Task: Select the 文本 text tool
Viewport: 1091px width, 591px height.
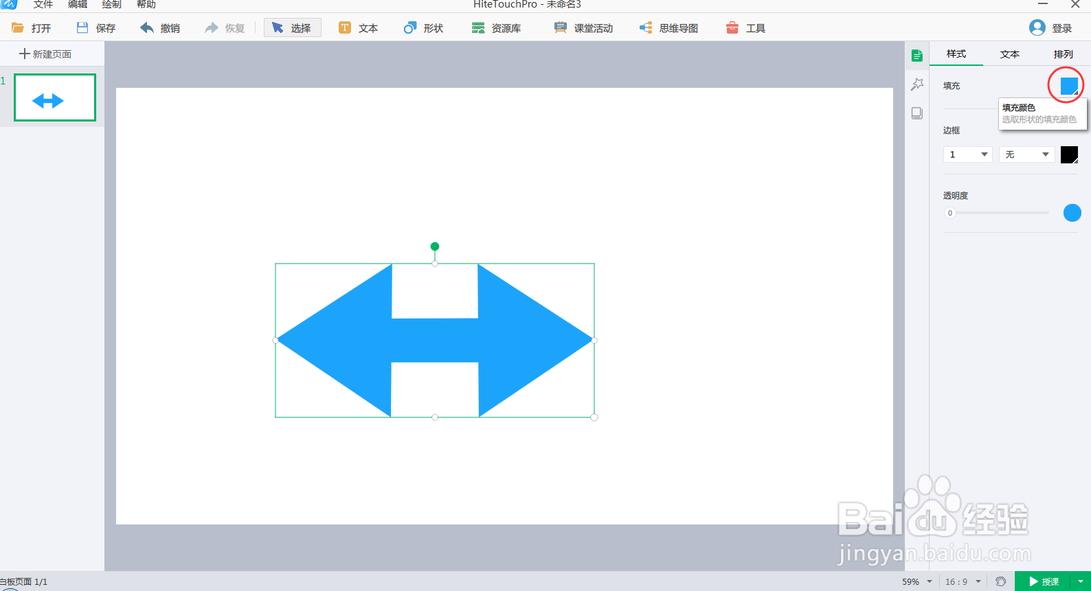Action: [x=358, y=27]
